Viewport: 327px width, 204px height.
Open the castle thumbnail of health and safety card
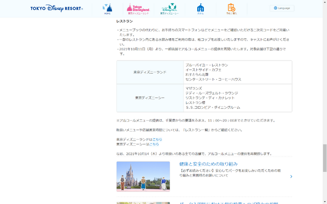(143, 176)
